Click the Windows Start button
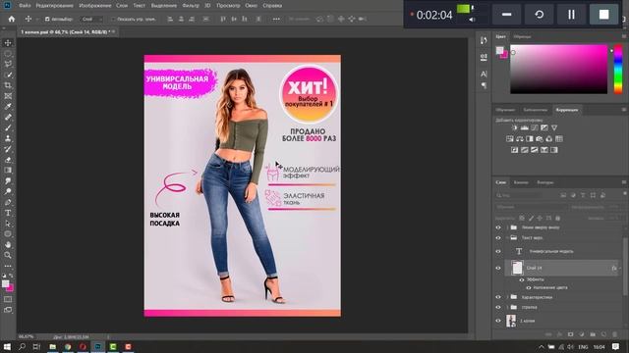Image resolution: width=629 pixels, height=353 pixels. [7, 346]
